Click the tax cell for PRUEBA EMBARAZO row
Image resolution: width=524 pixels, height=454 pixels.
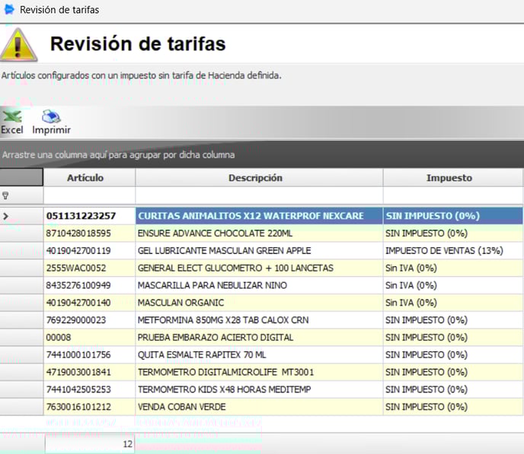453,337
